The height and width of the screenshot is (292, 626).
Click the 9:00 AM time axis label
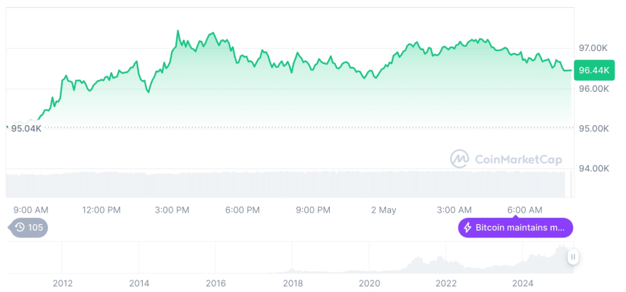31,210
